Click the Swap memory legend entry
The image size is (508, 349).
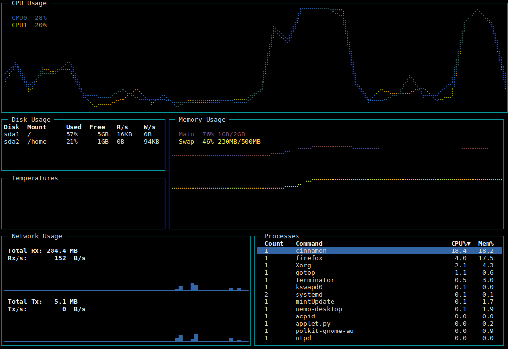coord(186,142)
